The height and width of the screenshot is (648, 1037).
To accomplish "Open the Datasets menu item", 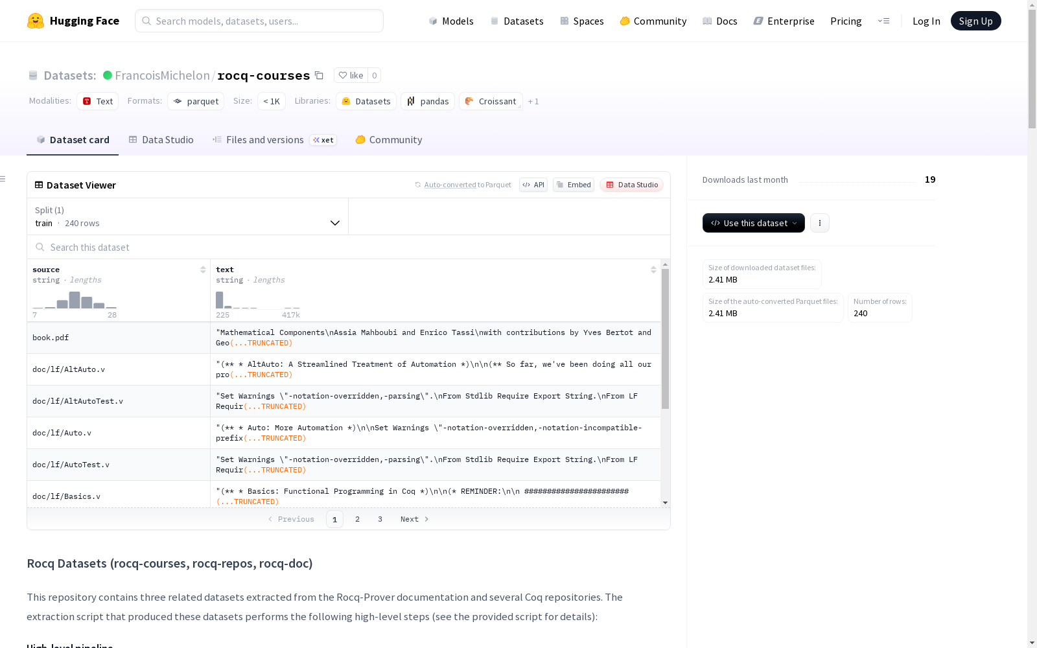I will [x=517, y=21].
